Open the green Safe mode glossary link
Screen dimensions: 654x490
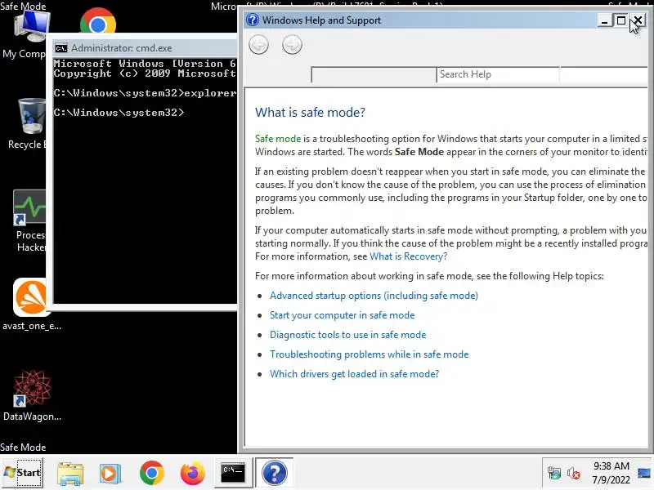click(x=278, y=139)
